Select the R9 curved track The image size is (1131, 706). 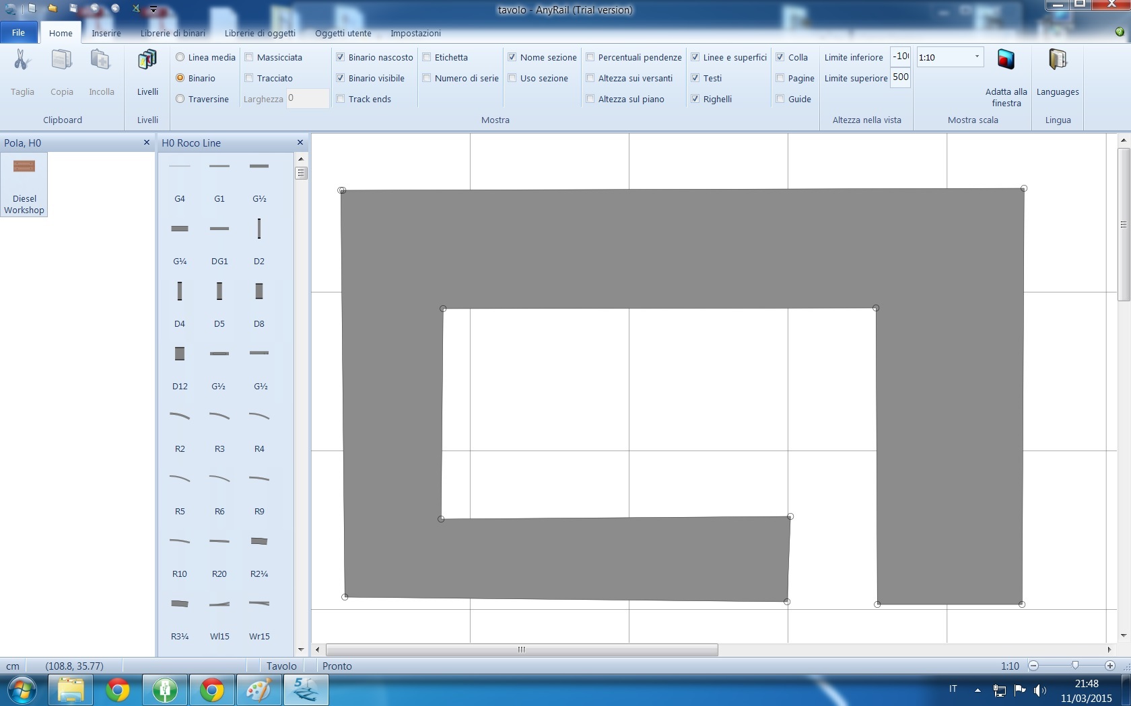[259, 493]
